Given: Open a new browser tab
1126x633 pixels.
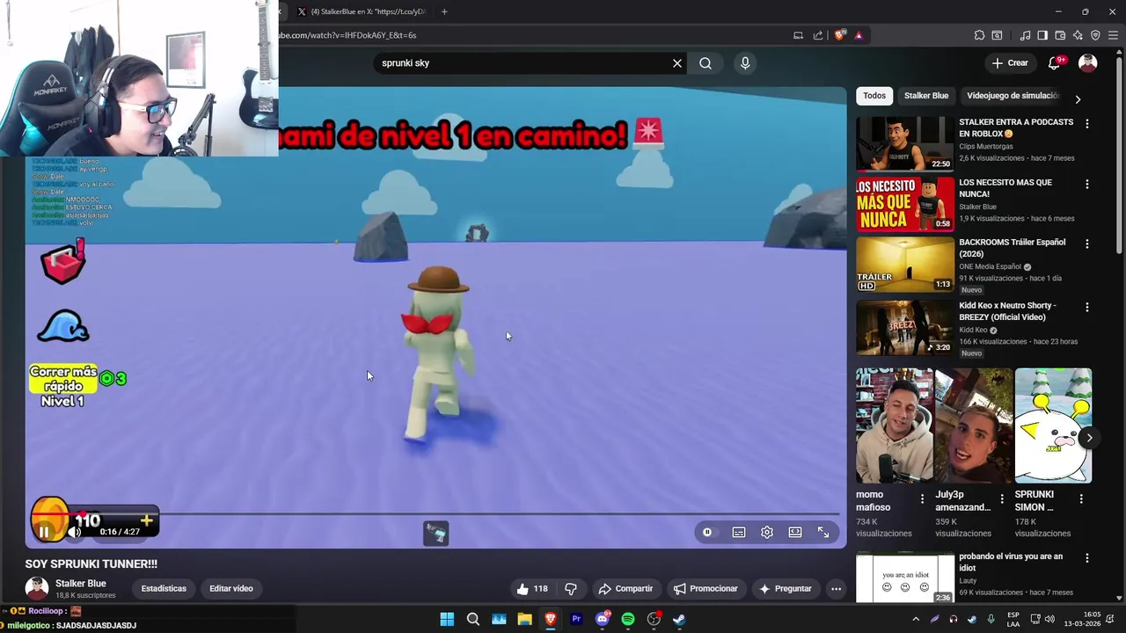Looking at the screenshot, I should [444, 11].
